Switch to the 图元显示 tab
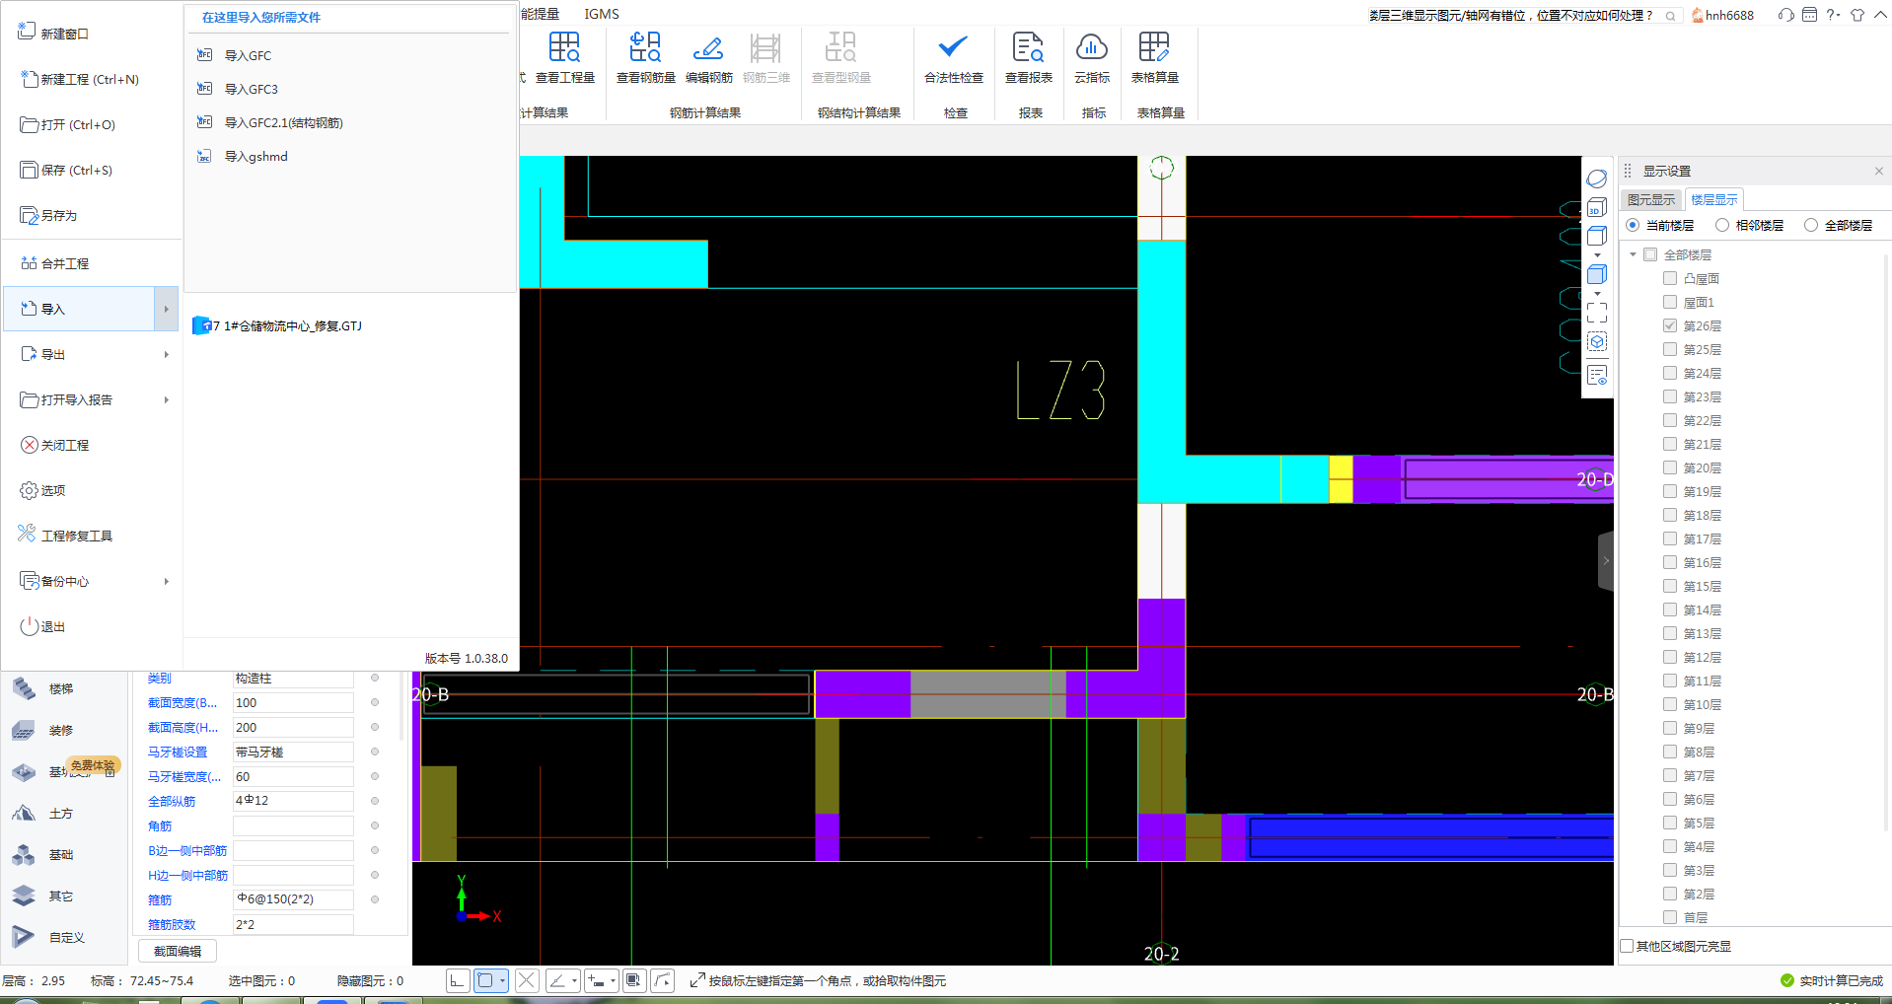1892x1004 pixels. pyautogui.click(x=1651, y=199)
